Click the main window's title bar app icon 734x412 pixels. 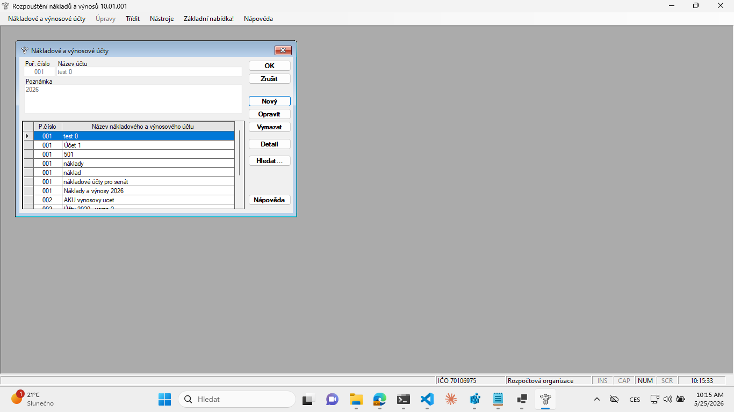coord(6,5)
